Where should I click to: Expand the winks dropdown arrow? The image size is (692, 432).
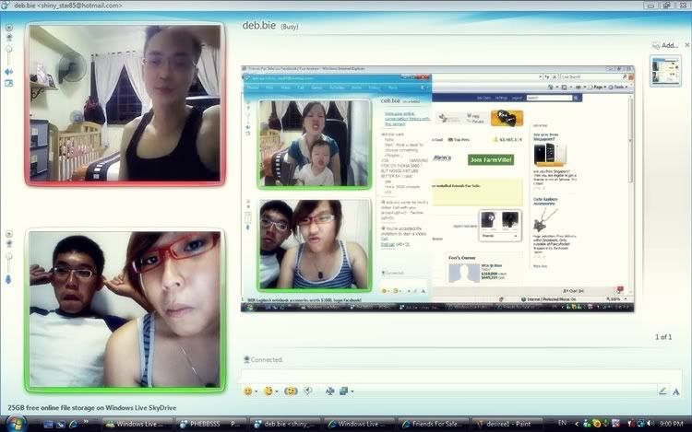(x=276, y=391)
